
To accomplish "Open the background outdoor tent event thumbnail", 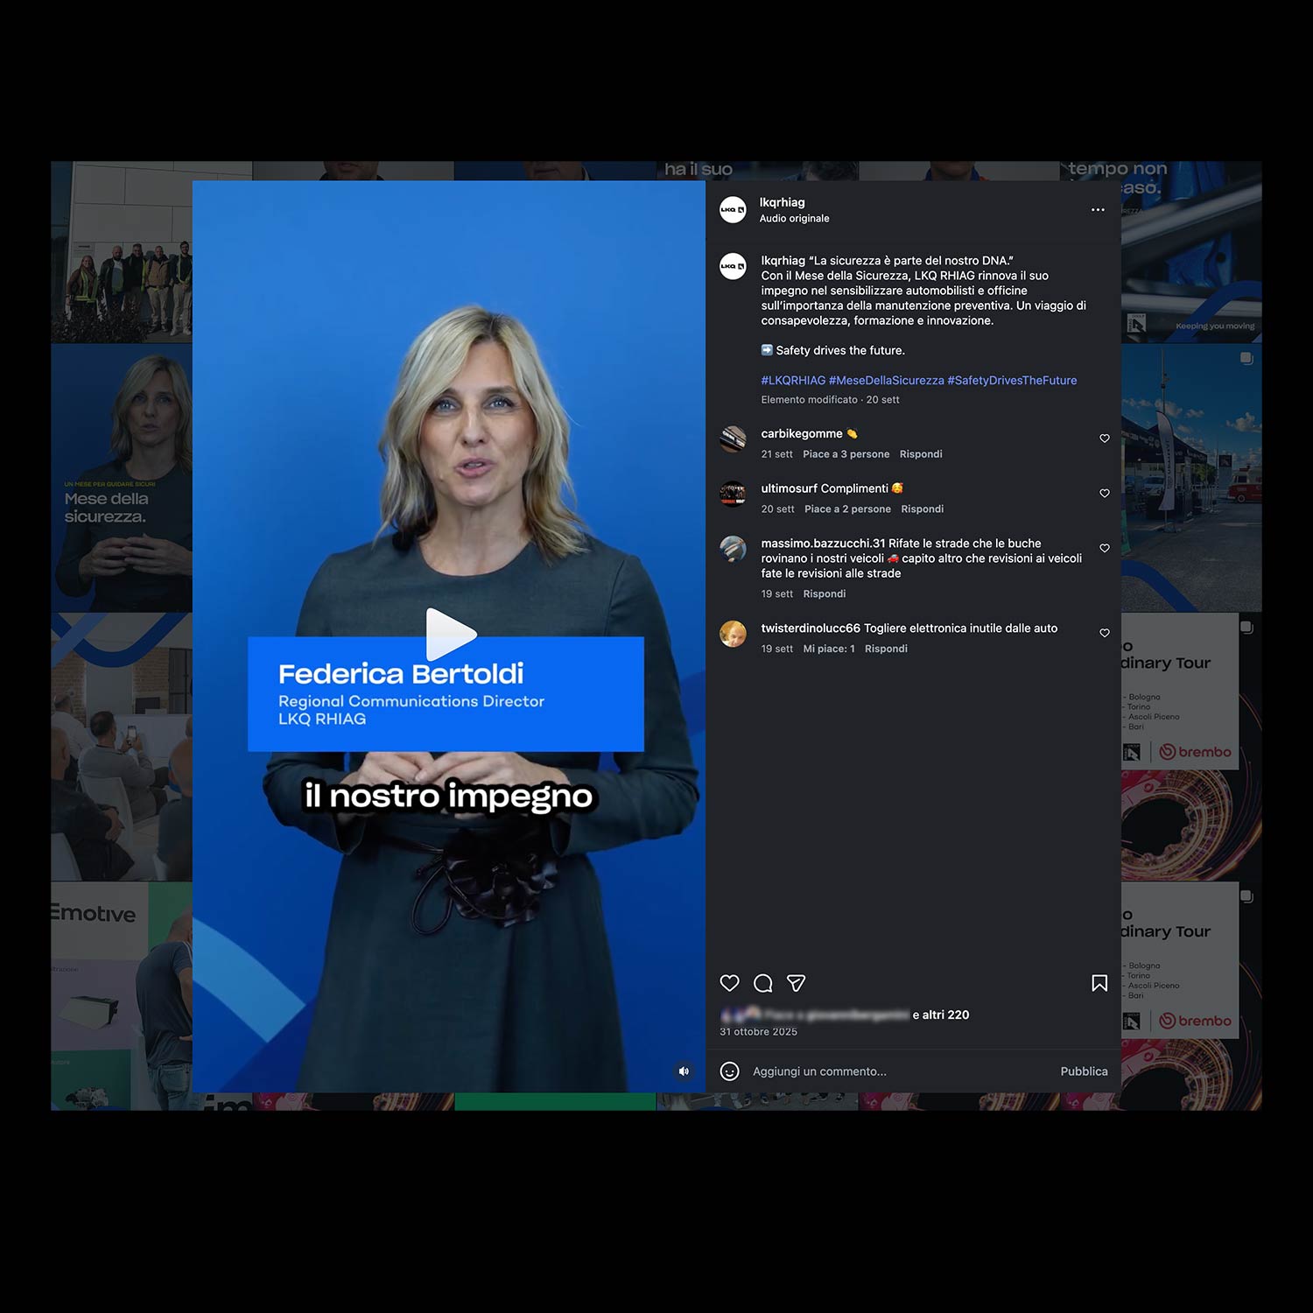I will [1191, 478].
